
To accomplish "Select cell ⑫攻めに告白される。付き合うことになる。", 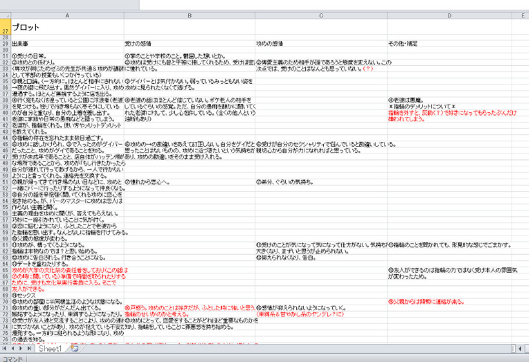I will 68,257.
